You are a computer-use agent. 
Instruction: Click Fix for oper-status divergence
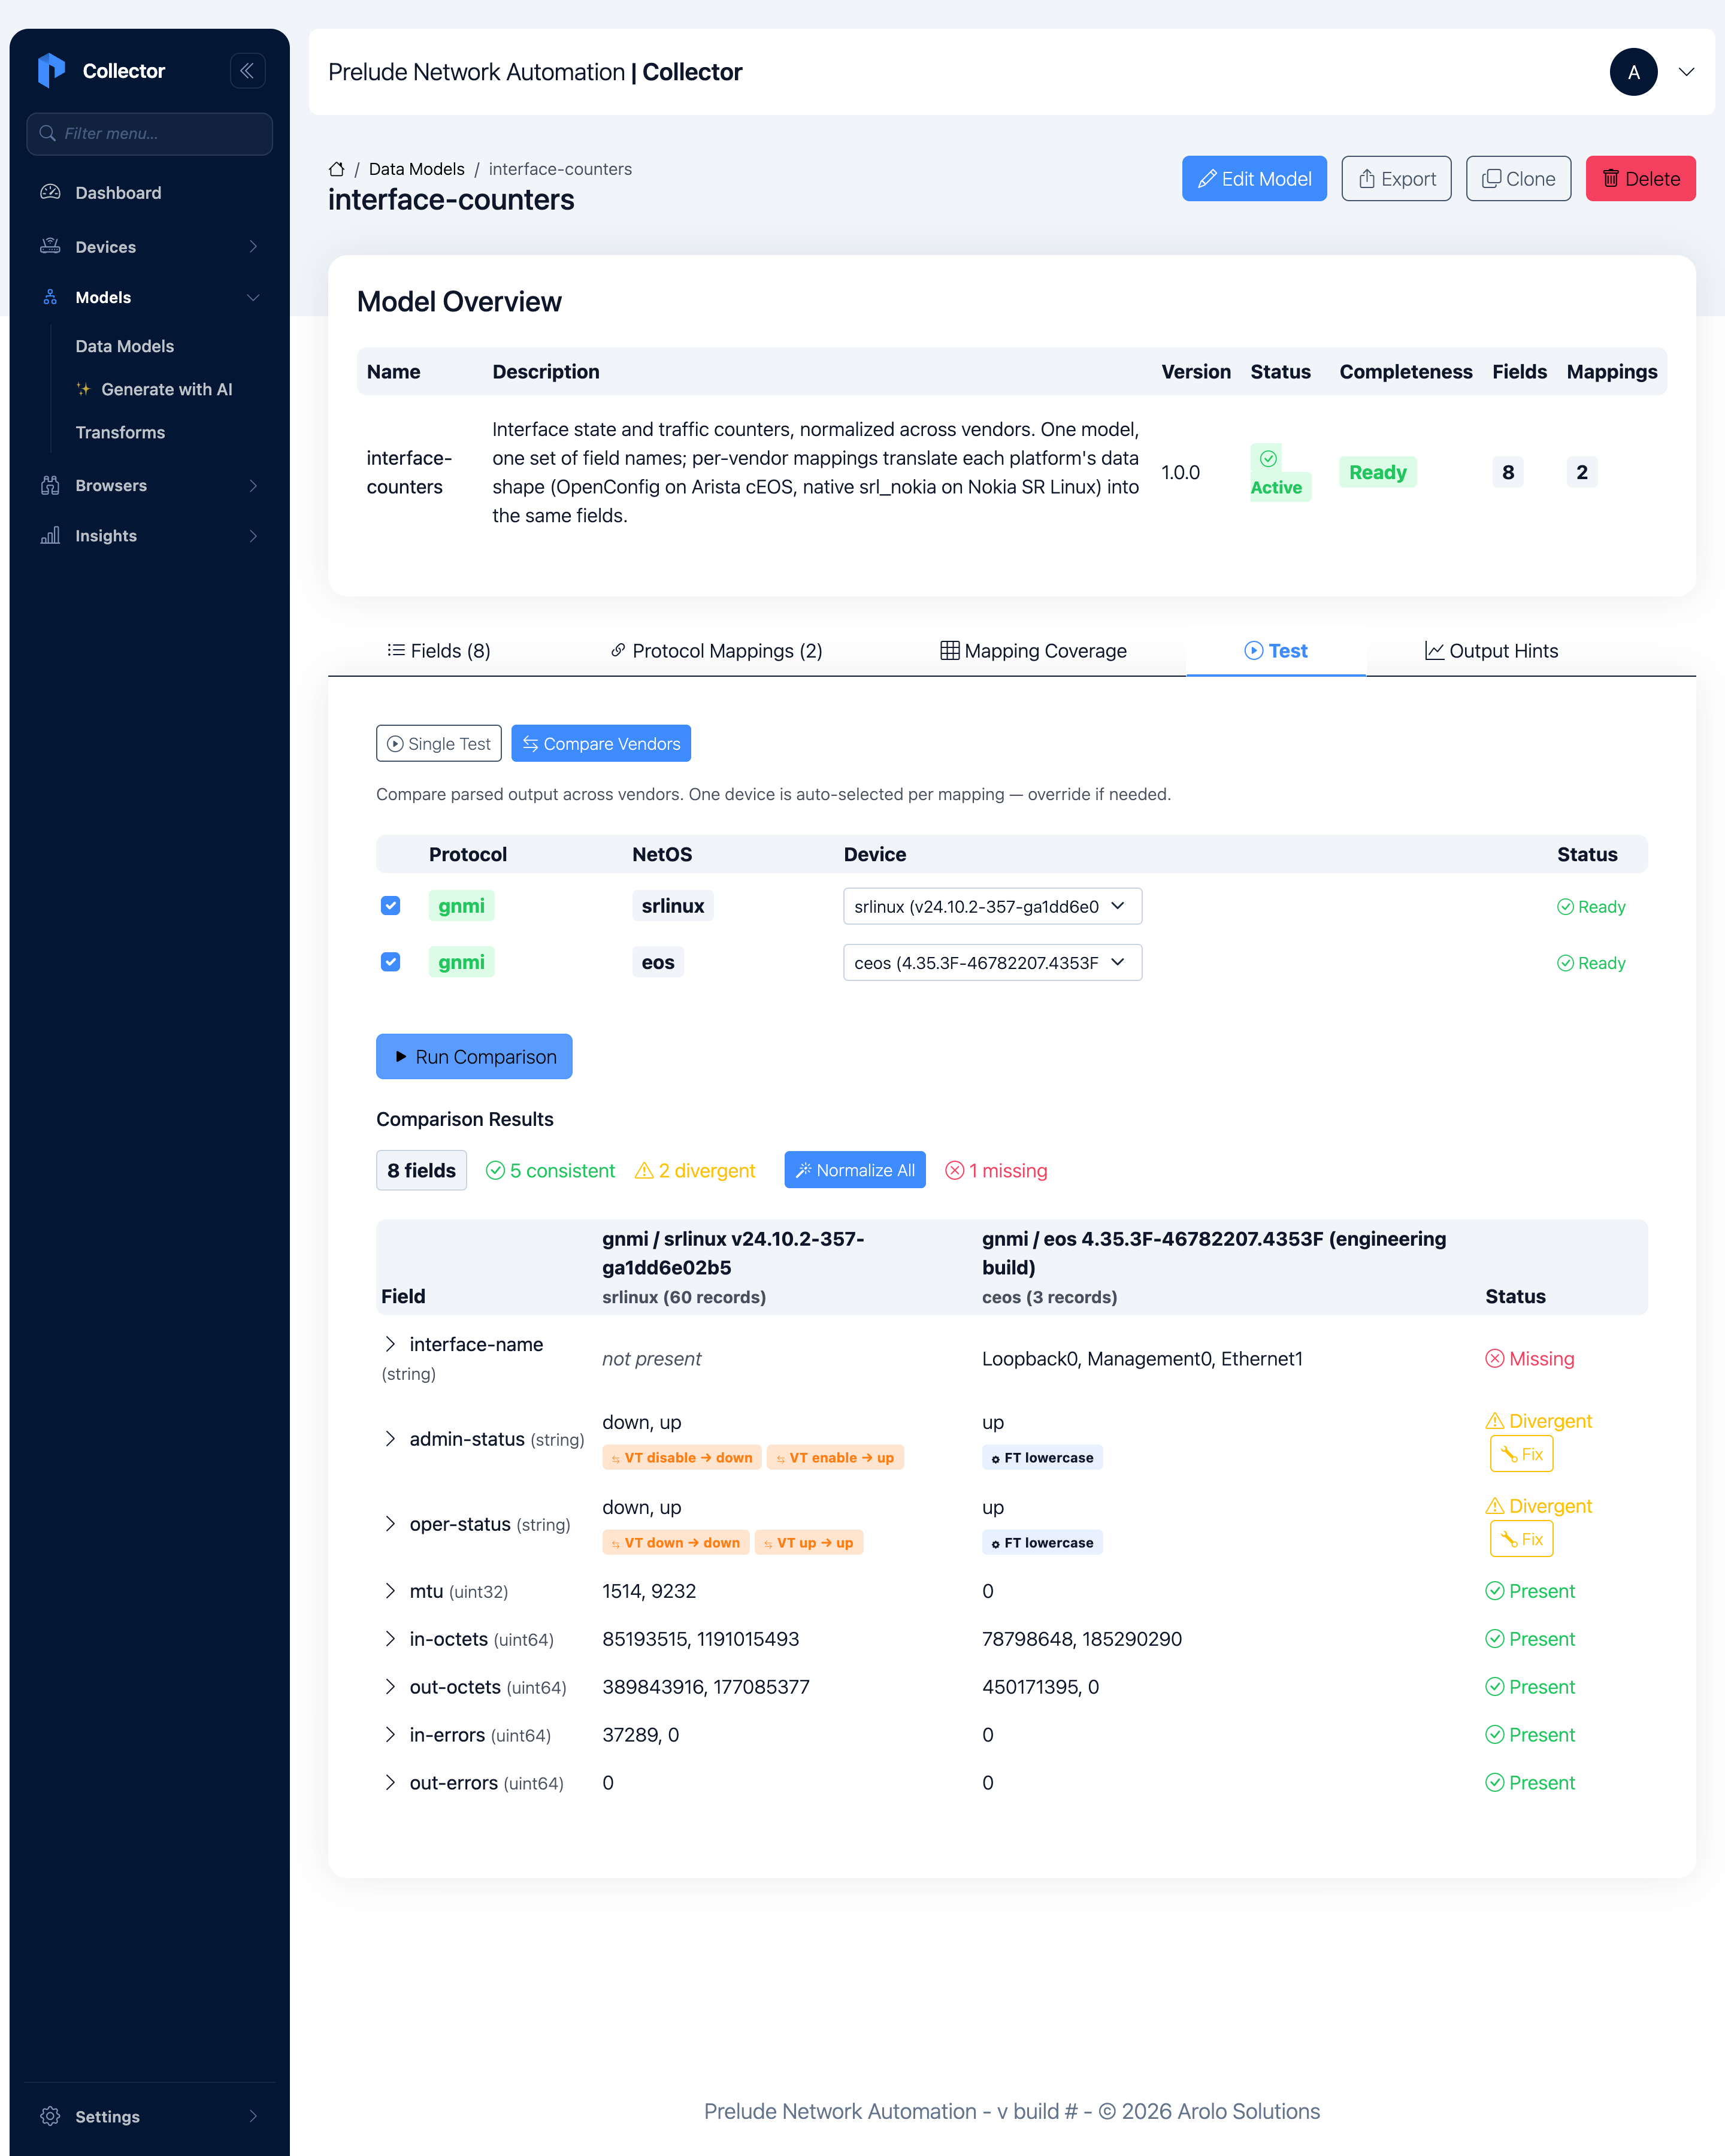coord(1521,1540)
